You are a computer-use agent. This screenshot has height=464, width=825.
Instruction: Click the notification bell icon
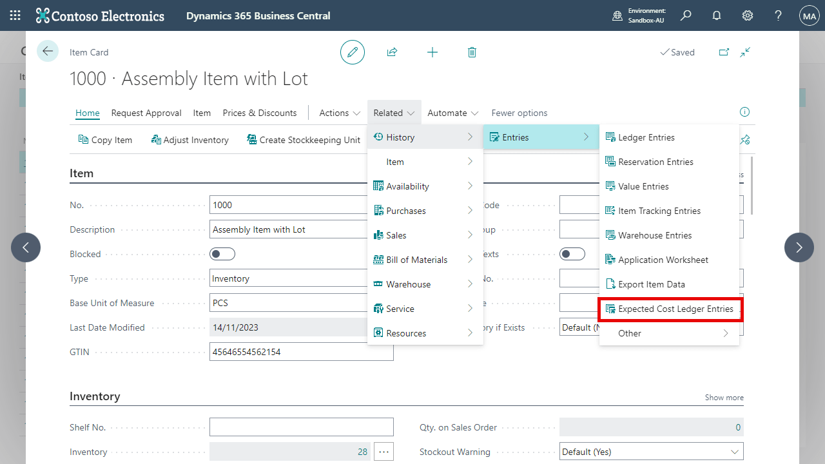click(716, 15)
